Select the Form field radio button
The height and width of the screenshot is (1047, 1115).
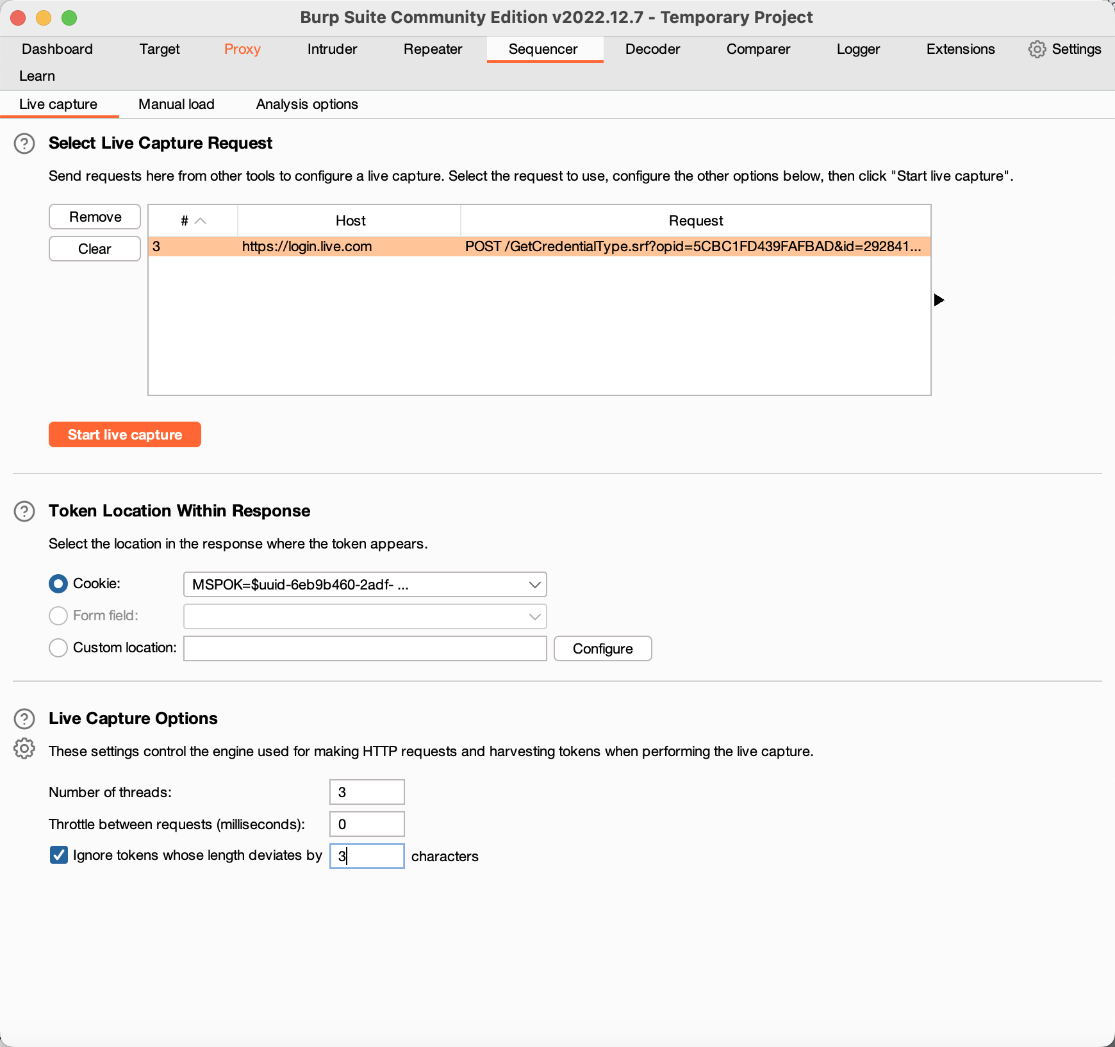click(x=58, y=616)
